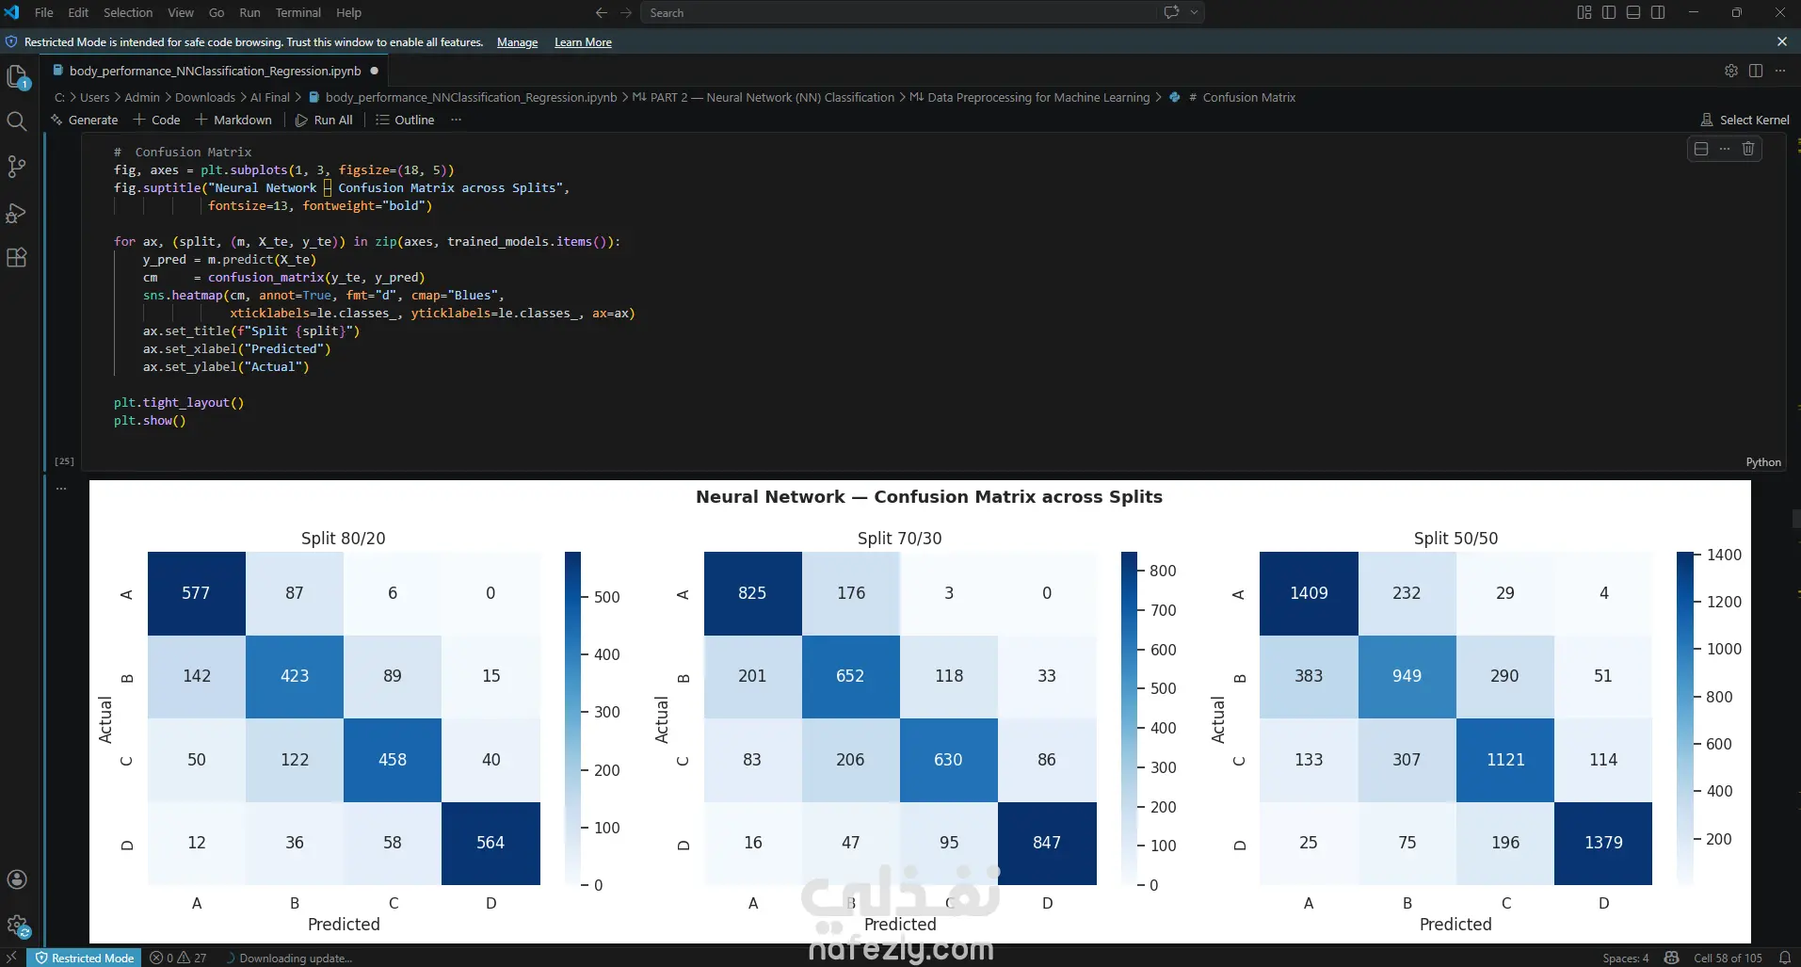1801x967 pixels.
Task: Click the Split 80/20 heatmap output
Action: [x=344, y=717]
